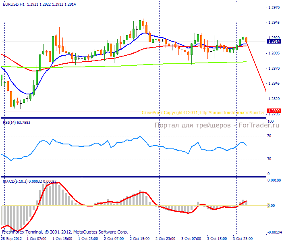Image resolution: width=282 pixels, height=242 pixels.
Task: Click the 28 Sep 2012 date label
Action: [x=11, y=238]
